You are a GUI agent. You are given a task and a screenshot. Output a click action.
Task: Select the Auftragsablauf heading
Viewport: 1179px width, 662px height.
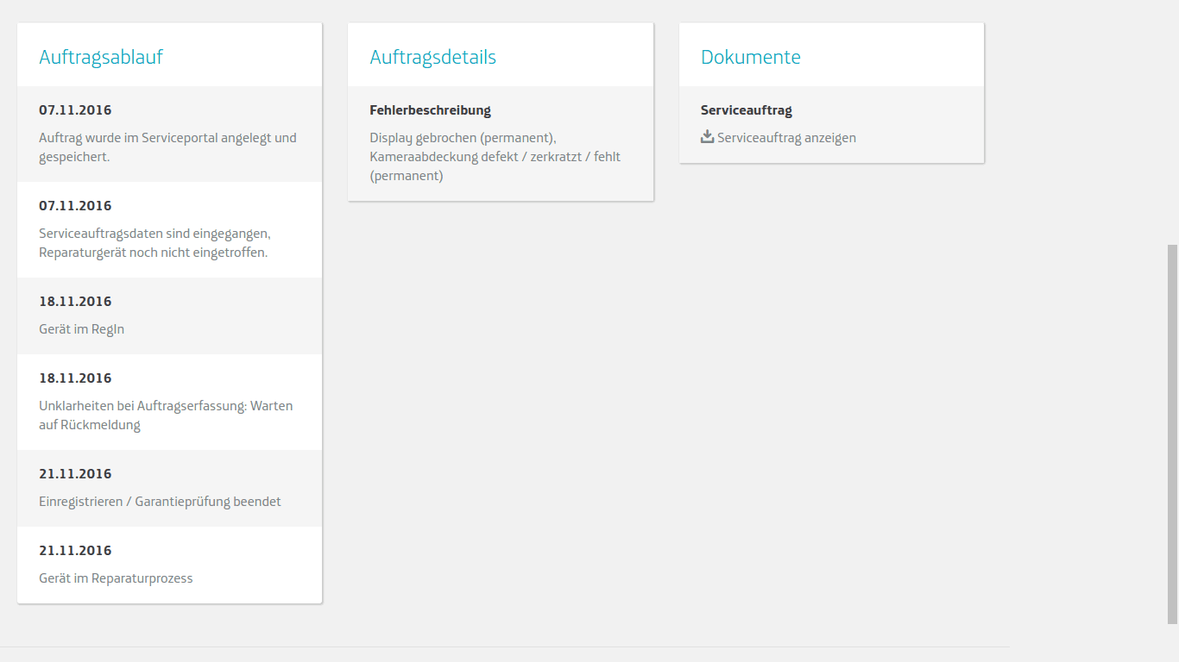(101, 57)
